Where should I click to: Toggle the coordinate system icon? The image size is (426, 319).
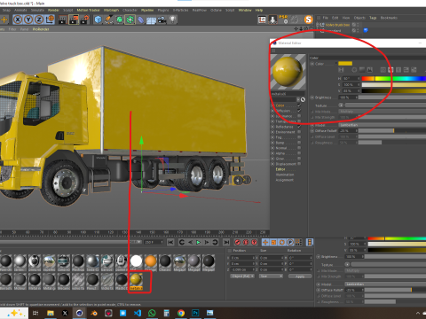click(50, 19)
